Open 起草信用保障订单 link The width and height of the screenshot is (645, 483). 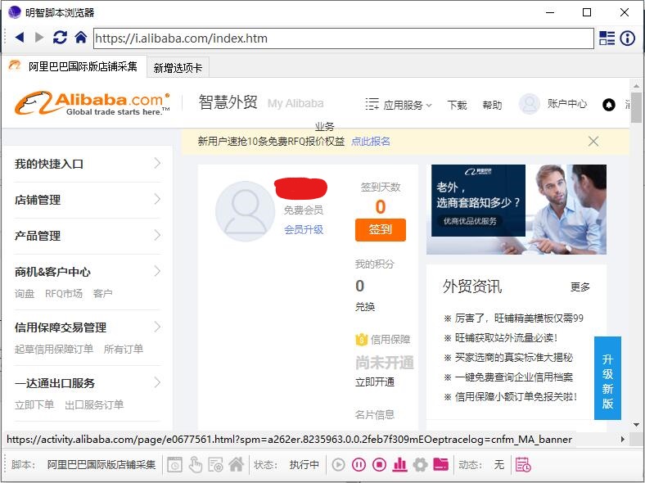pyautogui.click(x=54, y=350)
